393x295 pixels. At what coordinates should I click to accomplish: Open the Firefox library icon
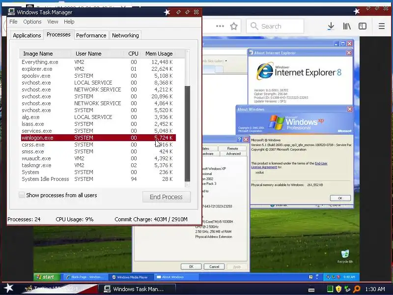tap(347, 26)
